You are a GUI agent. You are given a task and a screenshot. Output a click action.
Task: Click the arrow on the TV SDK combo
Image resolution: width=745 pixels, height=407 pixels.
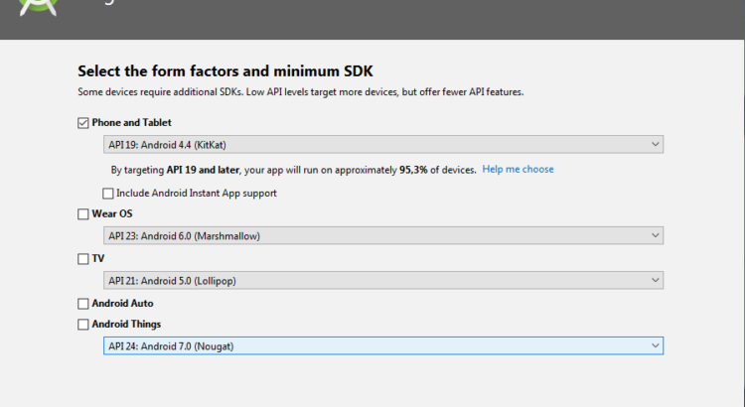pos(655,280)
